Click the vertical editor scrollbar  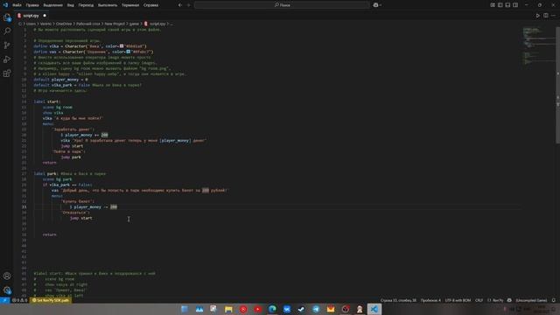coord(557,86)
